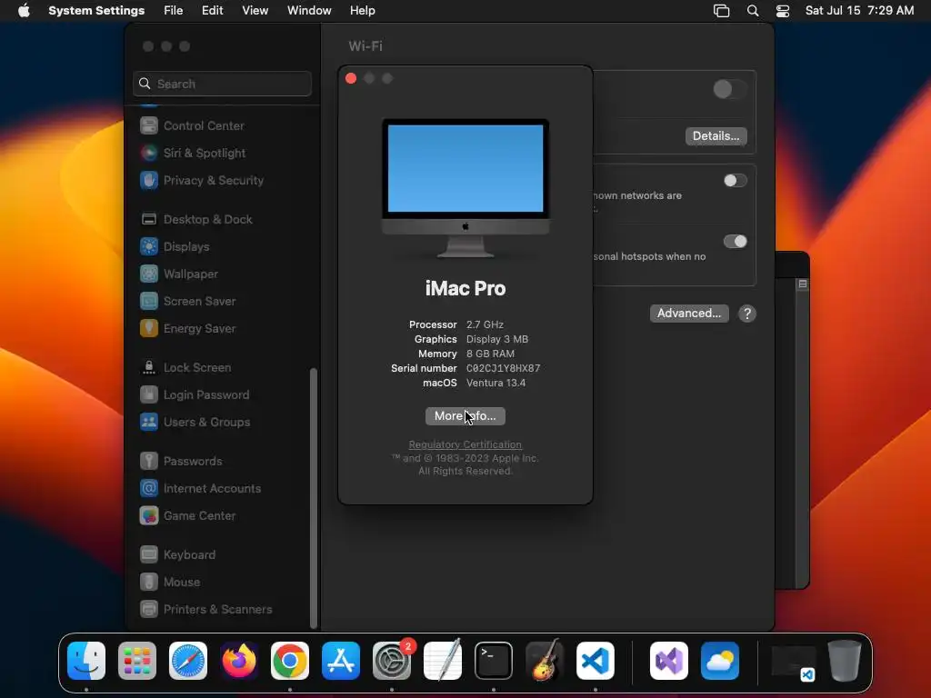Select serial number C02CJ1Y8HX87 text

tap(503, 368)
